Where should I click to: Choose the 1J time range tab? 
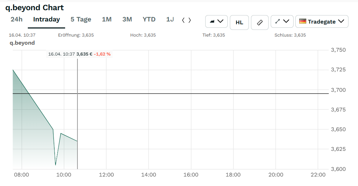click(x=170, y=19)
